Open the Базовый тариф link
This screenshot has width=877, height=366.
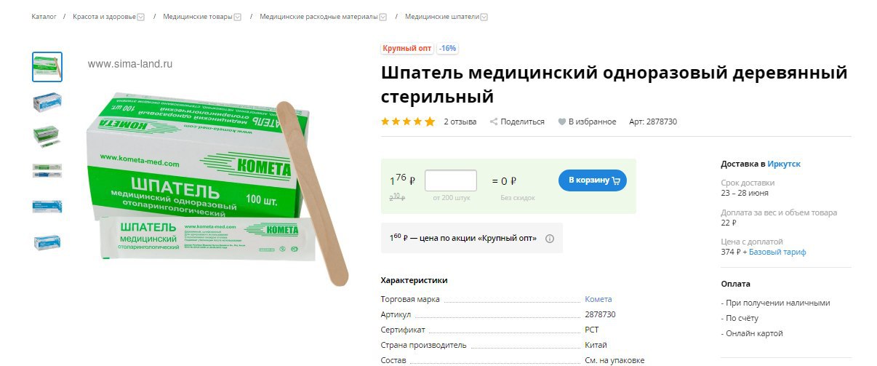coord(777,252)
